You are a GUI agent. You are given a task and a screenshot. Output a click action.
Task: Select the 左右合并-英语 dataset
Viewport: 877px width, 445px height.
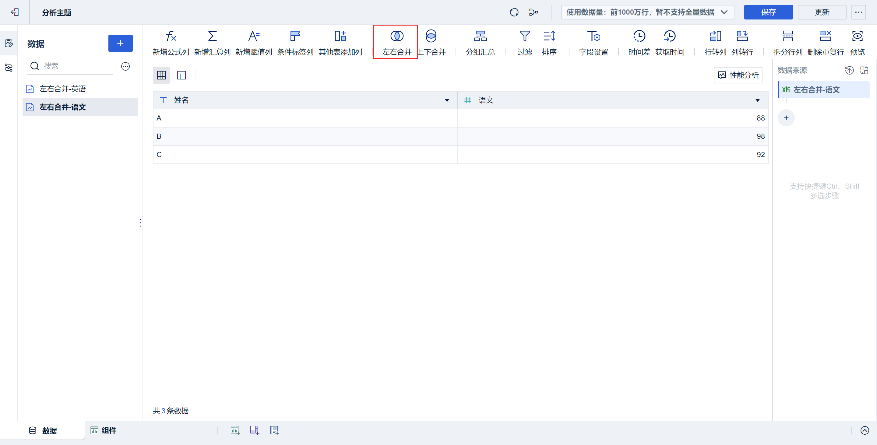[63, 89]
